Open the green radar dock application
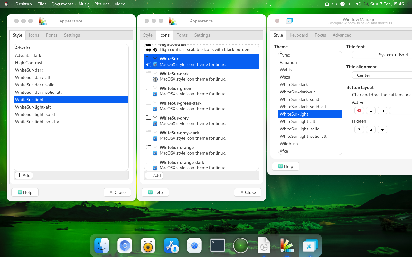This screenshot has height=257, width=412. 241,246
